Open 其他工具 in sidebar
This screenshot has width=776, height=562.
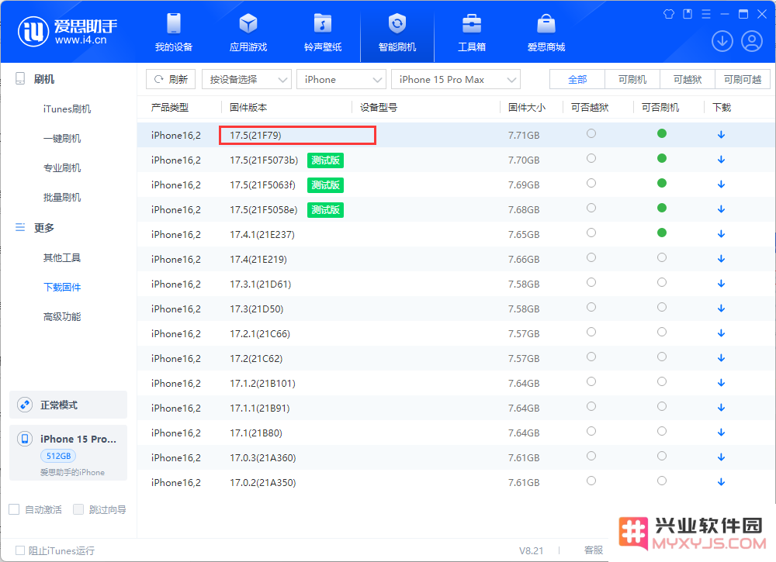click(x=62, y=257)
